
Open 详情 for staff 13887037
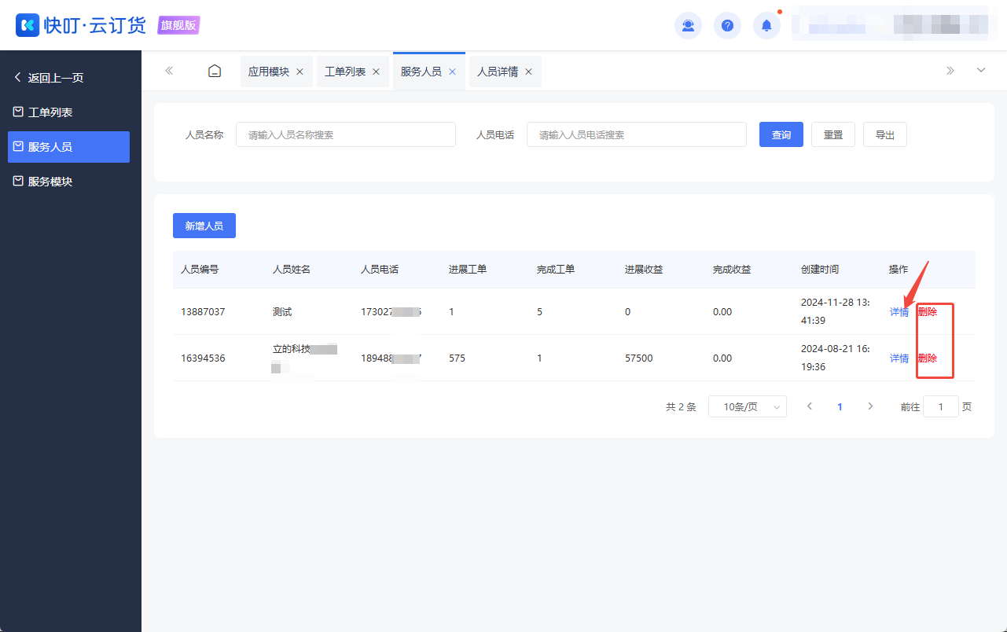tap(899, 312)
